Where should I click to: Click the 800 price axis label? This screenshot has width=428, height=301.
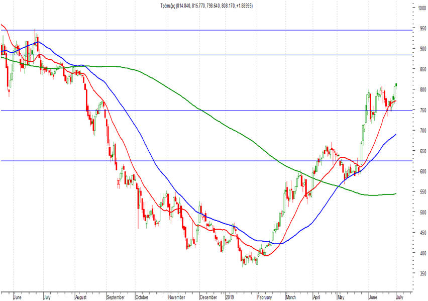422,89
